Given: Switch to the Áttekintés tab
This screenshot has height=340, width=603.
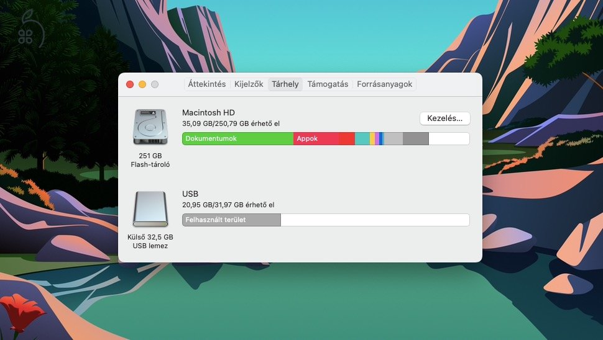Looking at the screenshot, I should [207, 84].
